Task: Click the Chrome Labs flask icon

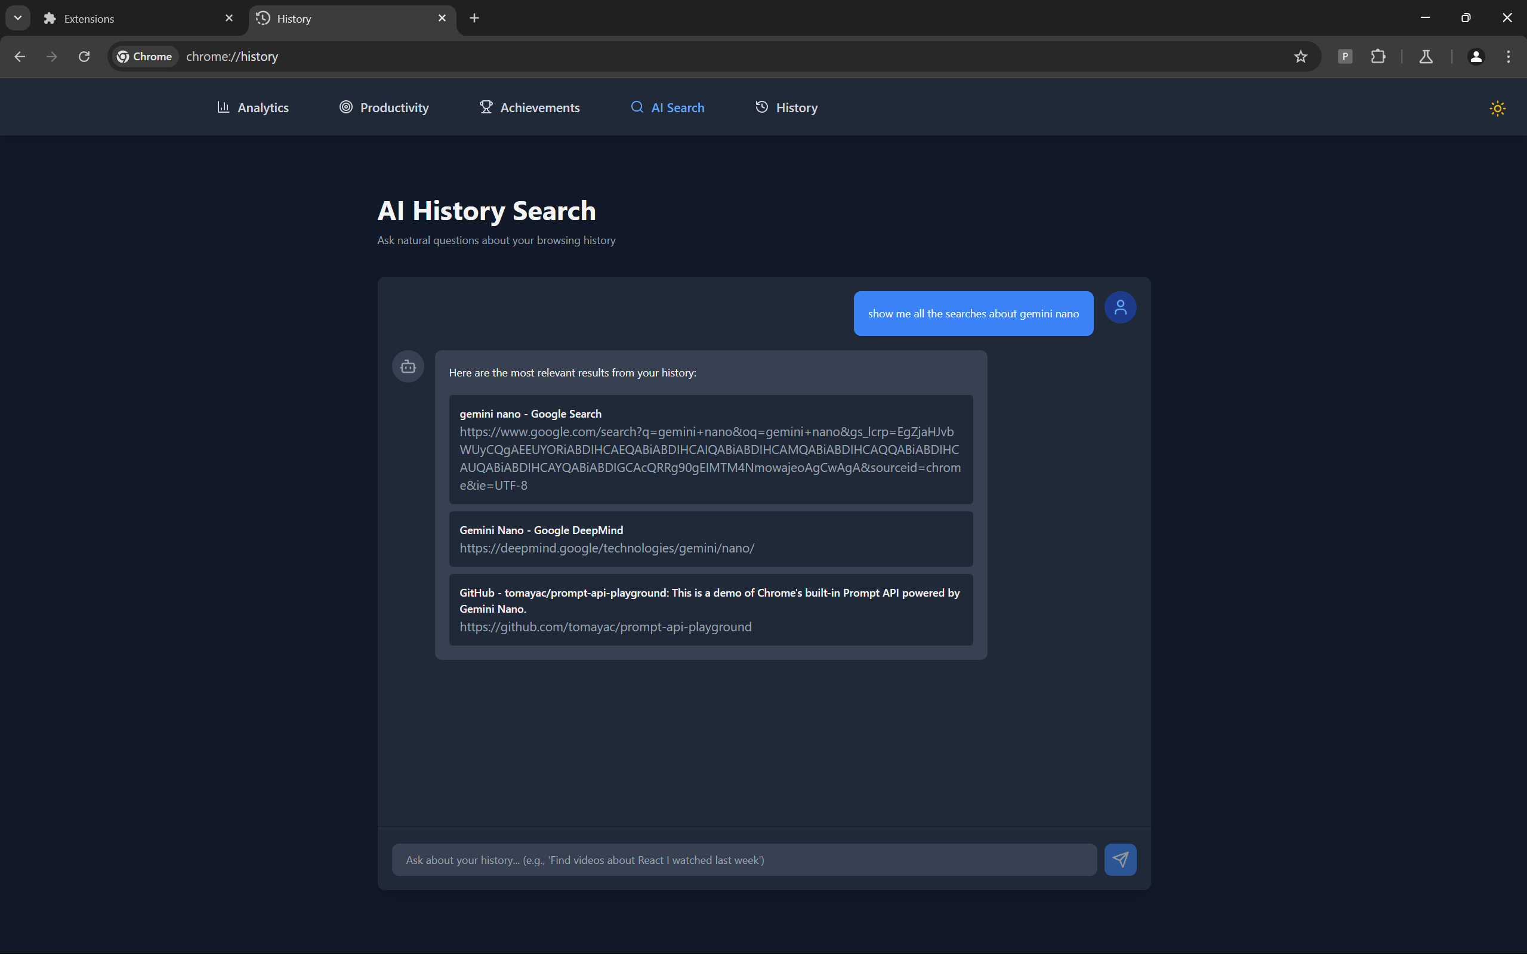Action: [x=1426, y=57]
